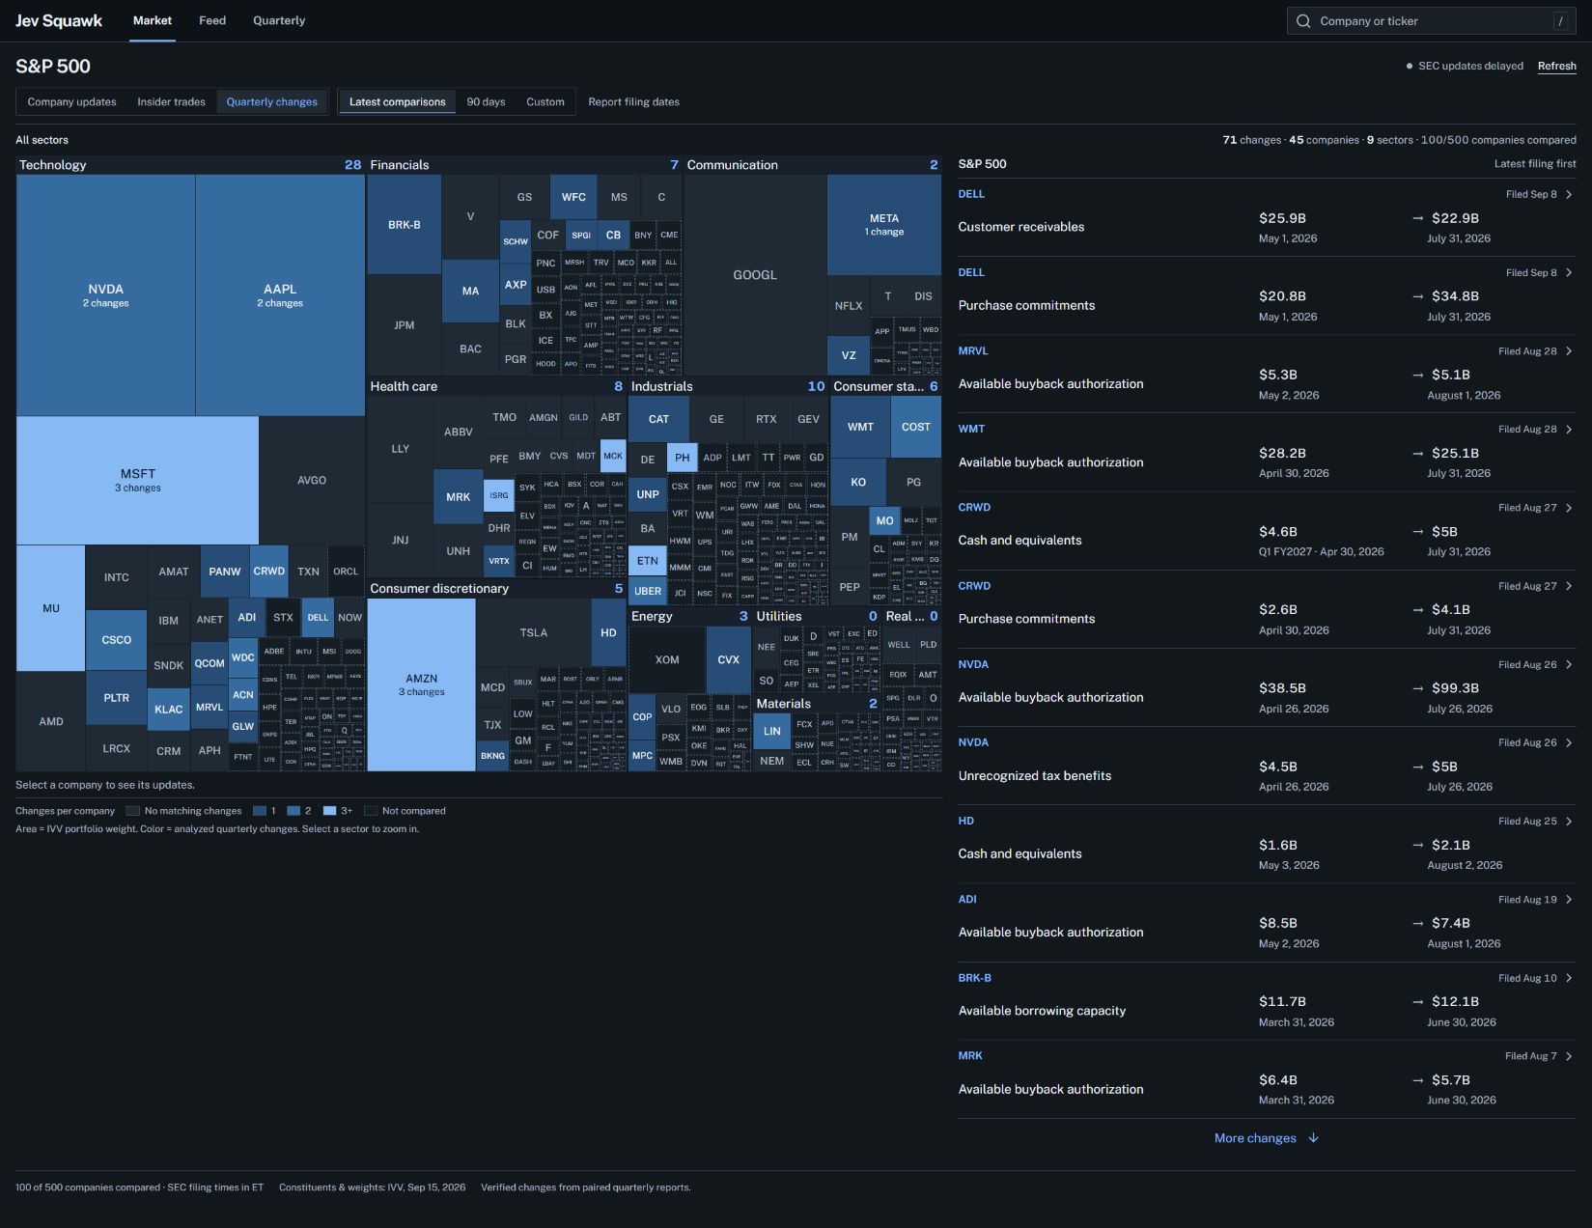Image resolution: width=1592 pixels, height=1228 pixels.
Task: Click the slash shortcut icon in search
Action: [x=1560, y=21]
